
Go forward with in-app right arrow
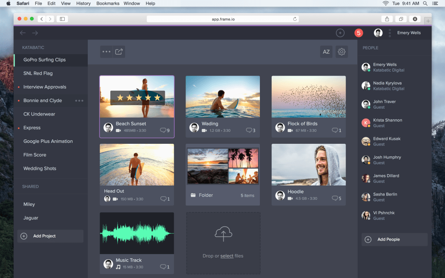coord(35,33)
